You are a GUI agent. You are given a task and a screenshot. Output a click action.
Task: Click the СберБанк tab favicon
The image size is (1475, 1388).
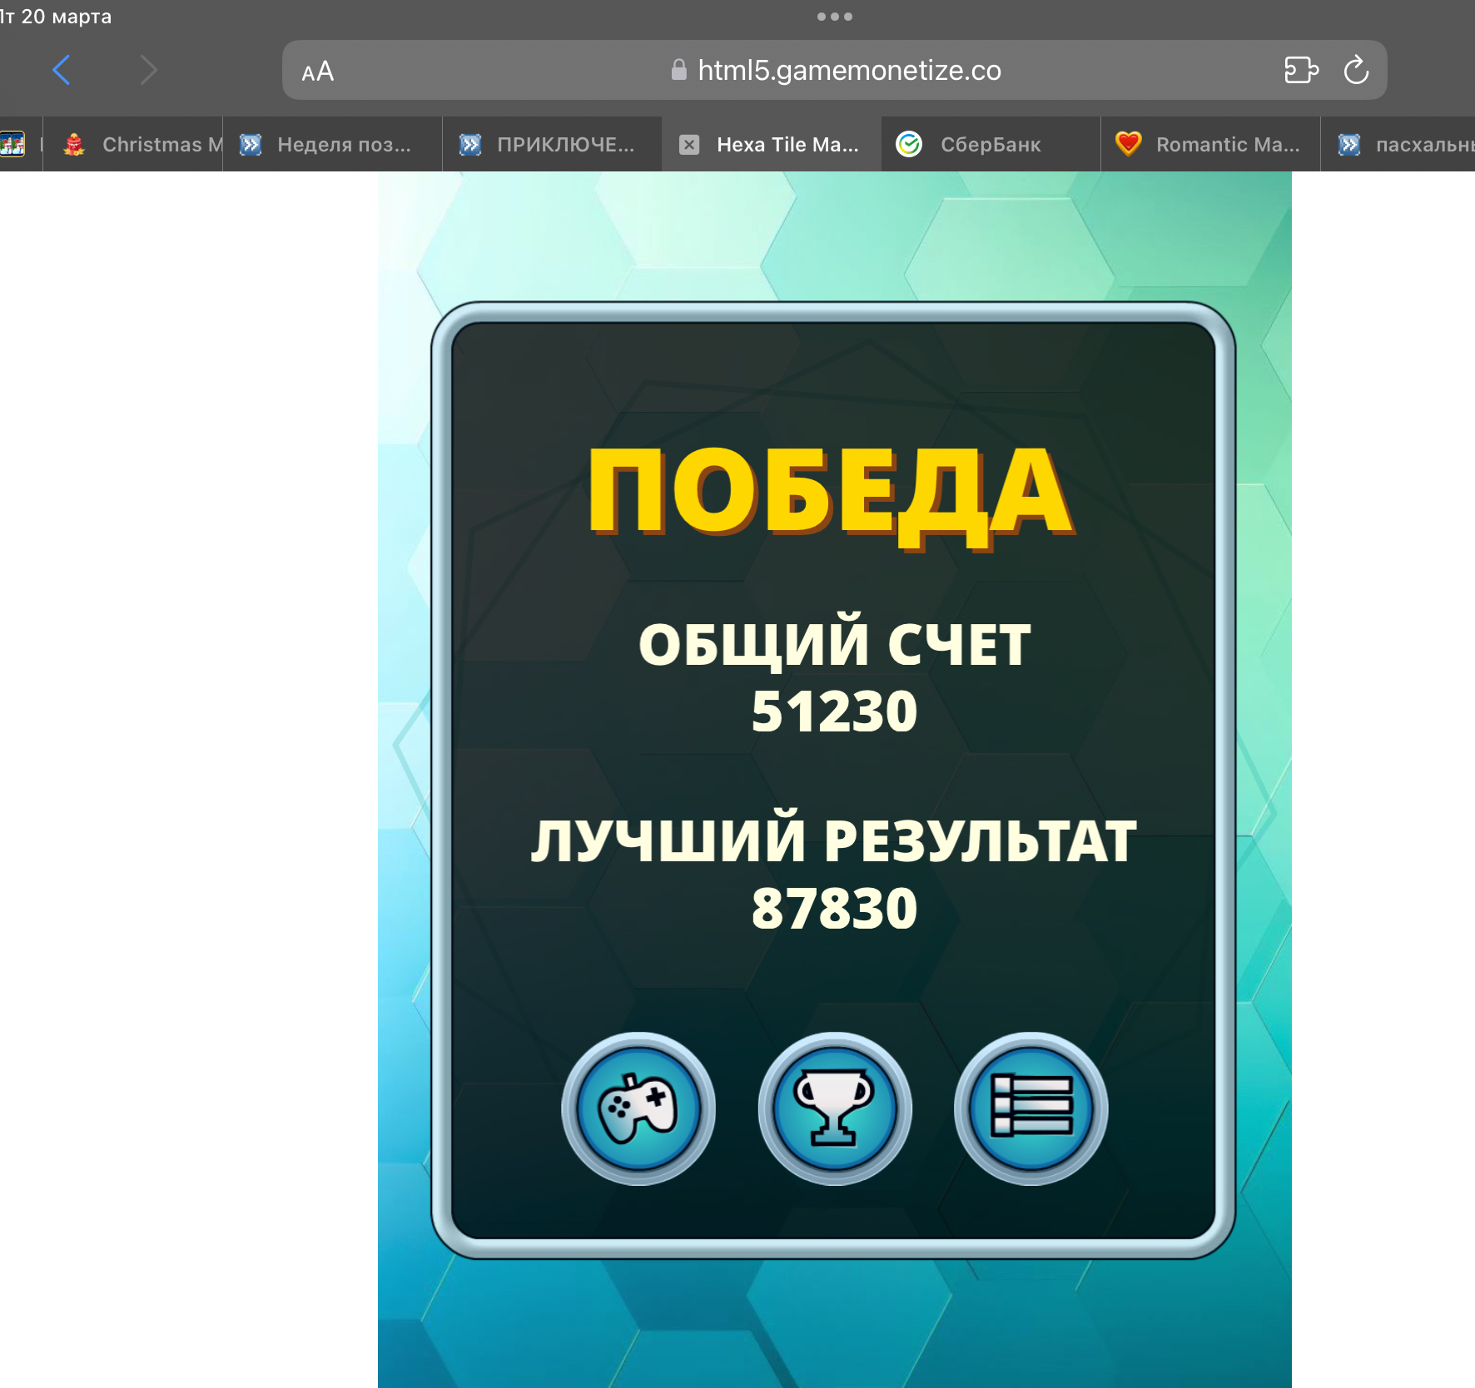[x=910, y=144]
